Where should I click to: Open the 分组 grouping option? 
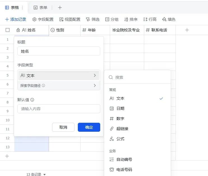click(x=112, y=19)
